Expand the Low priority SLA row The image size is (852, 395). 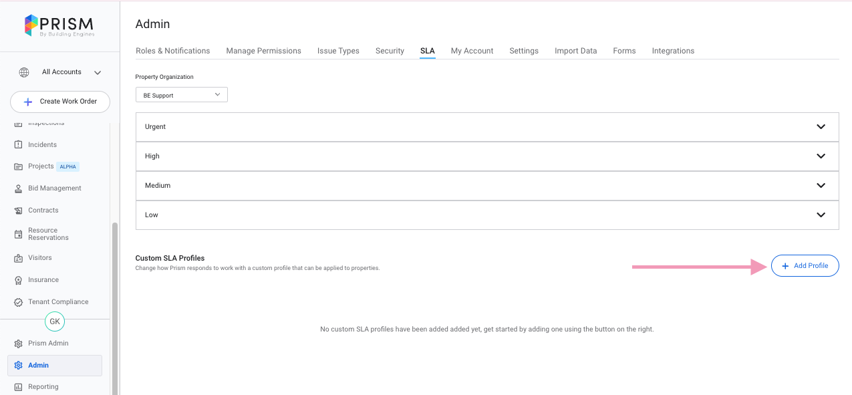[821, 215]
